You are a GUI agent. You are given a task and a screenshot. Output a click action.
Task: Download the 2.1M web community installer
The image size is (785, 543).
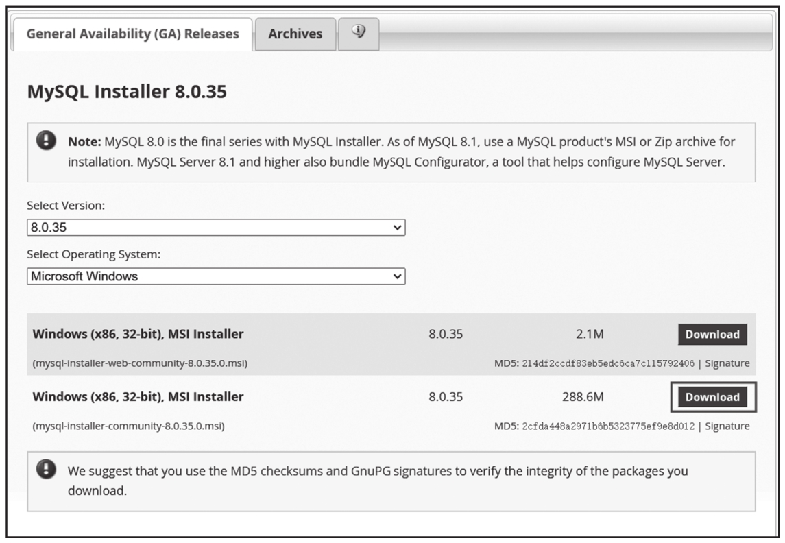(x=712, y=335)
